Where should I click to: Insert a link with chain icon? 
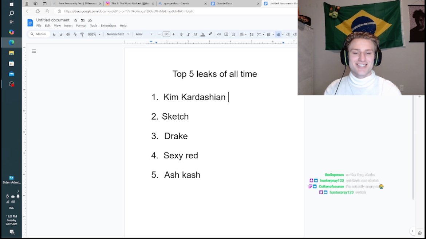pos(219,35)
